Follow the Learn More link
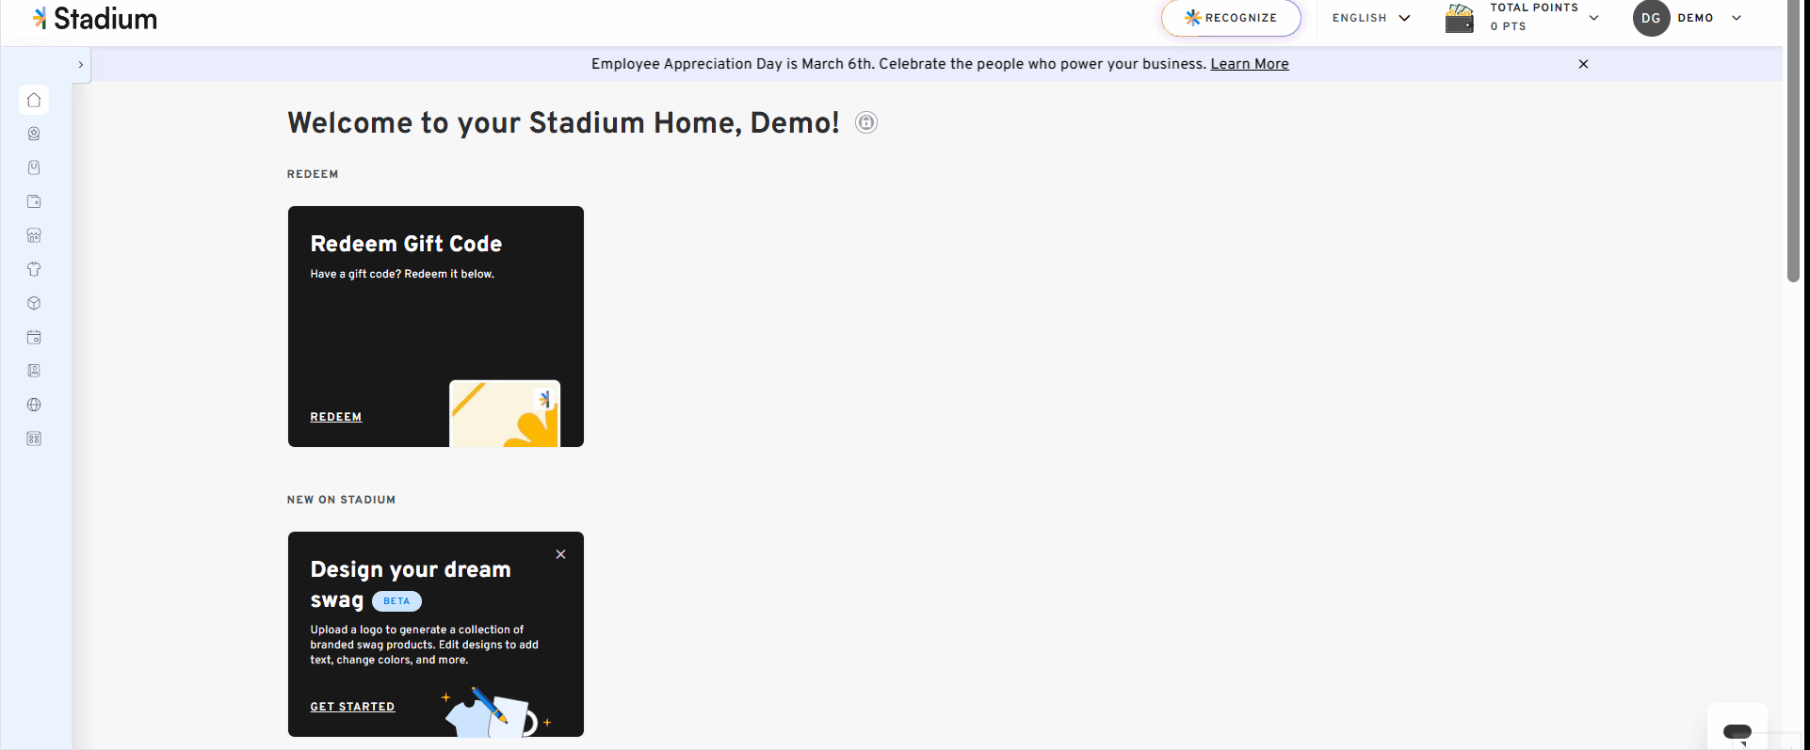This screenshot has width=1810, height=750. pos(1250,64)
